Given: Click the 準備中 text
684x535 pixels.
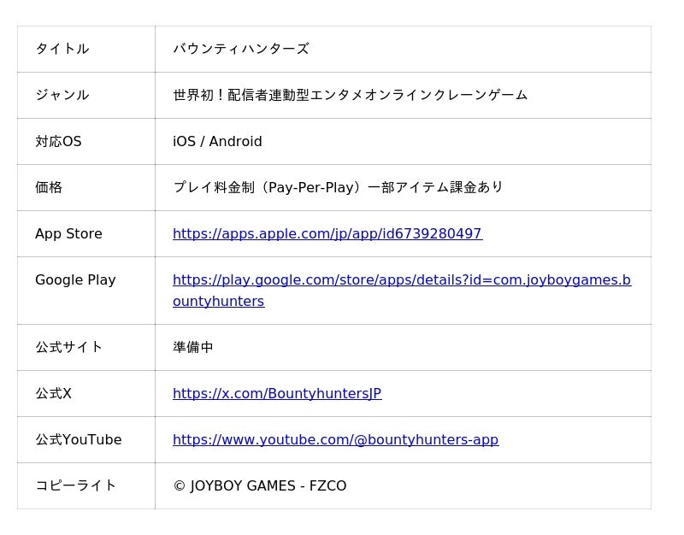Looking at the screenshot, I should click(193, 347).
